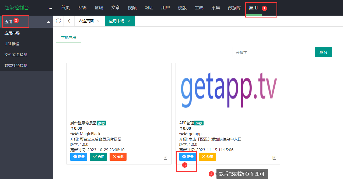The image size is (343, 179).
Task: Open the 数据库 top menu
Action: 234,8
